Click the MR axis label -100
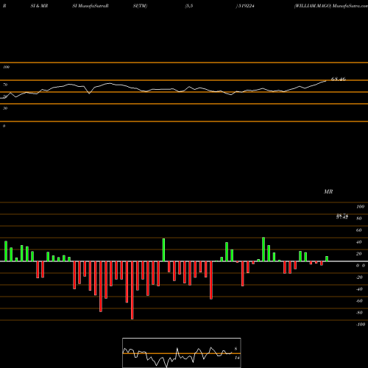The height and width of the screenshot is (368, 368). click(x=361, y=325)
